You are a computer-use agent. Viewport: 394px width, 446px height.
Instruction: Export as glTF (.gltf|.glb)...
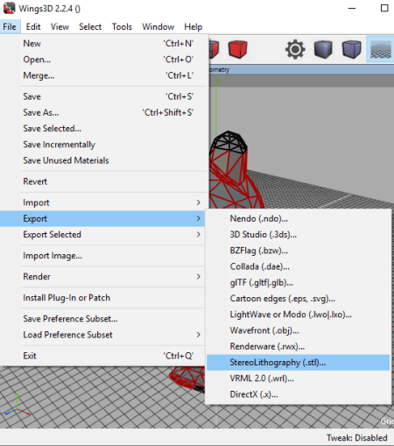[x=299, y=282]
